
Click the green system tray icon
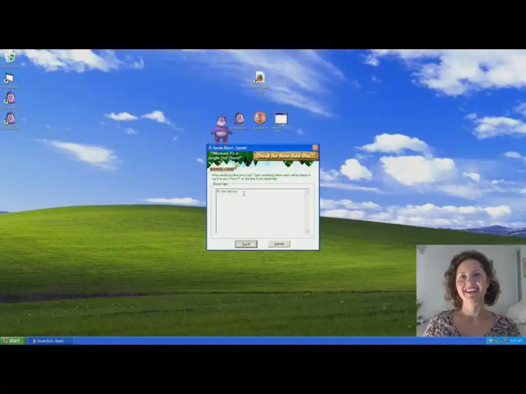(500, 341)
